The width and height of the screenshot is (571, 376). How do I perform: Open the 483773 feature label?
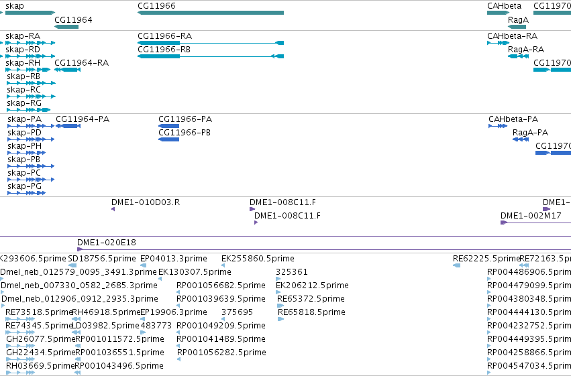click(156, 326)
